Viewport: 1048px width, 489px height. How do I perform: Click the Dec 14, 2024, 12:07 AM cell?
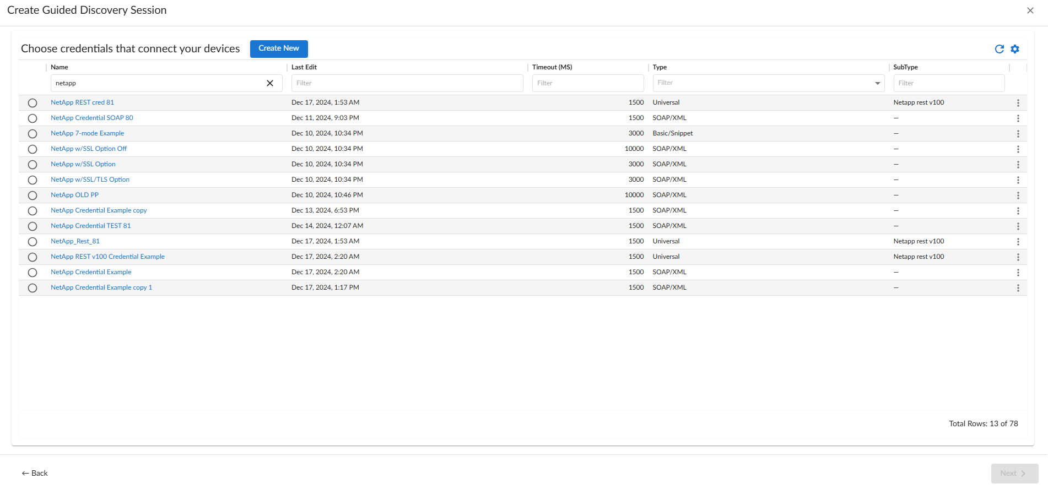tap(327, 226)
